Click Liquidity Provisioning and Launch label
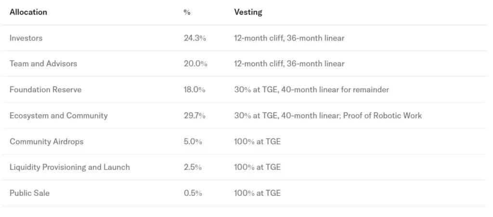 coord(70,167)
